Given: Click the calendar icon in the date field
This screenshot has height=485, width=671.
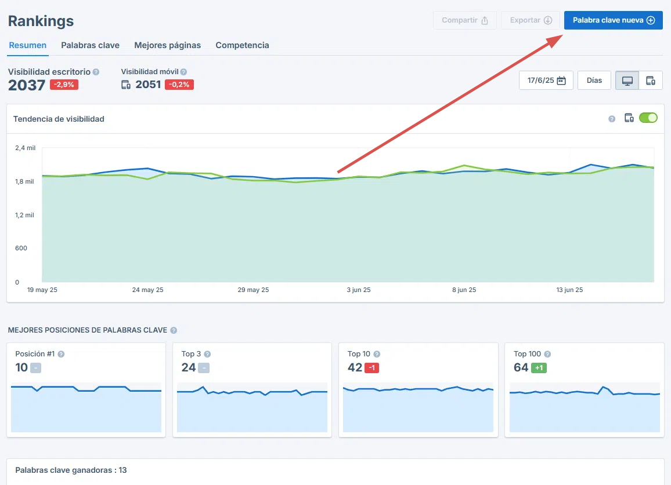Looking at the screenshot, I should 561,80.
